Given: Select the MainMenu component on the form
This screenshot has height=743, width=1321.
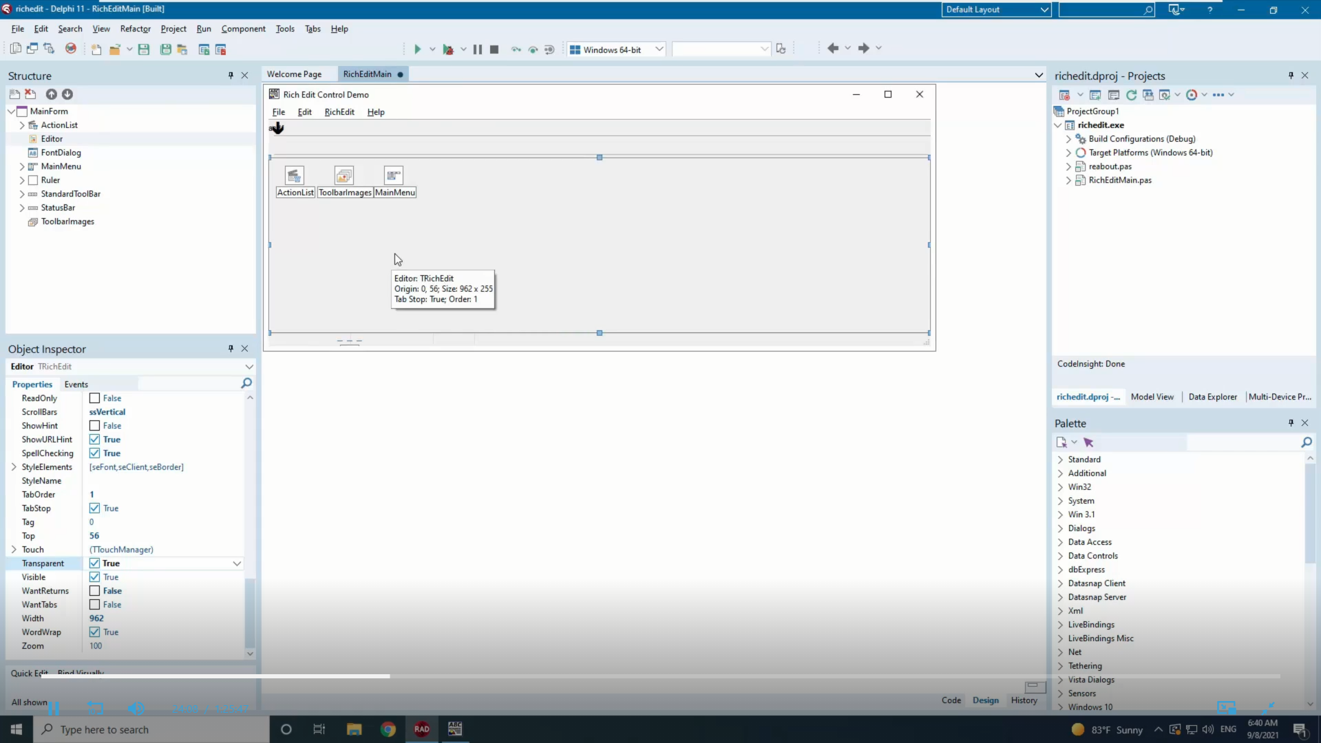Looking at the screenshot, I should click(x=394, y=175).
